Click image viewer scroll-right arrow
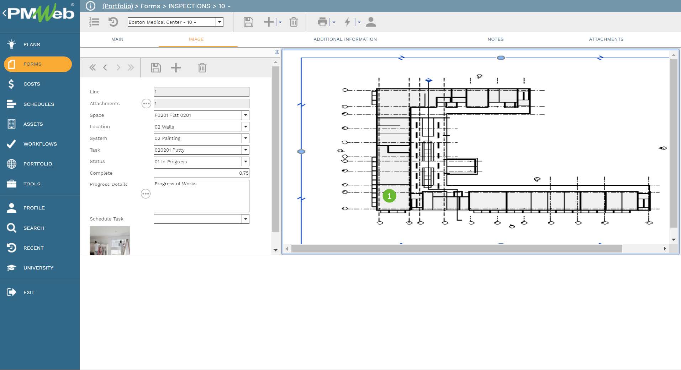The width and height of the screenshot is (681, 370). (665, 249)
